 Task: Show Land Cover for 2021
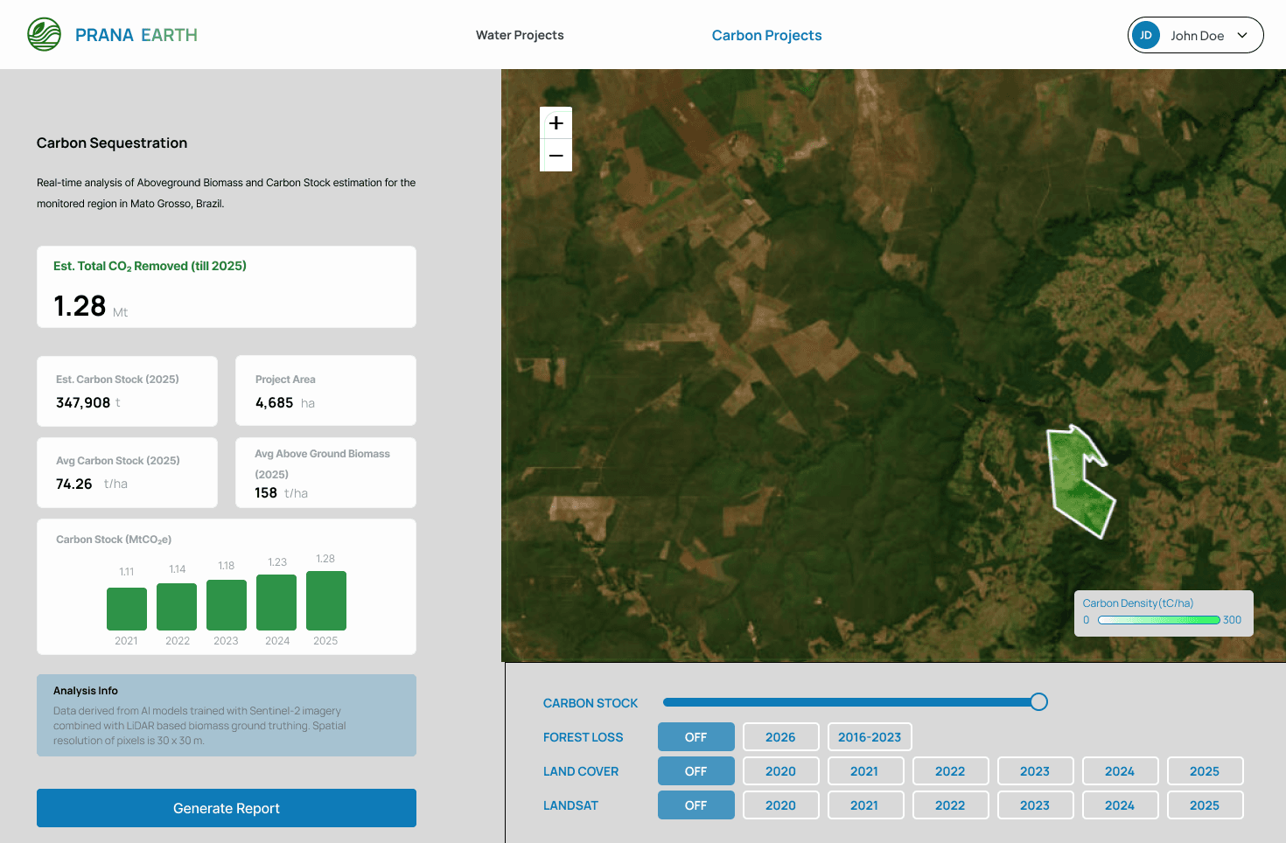pos(864,771)
